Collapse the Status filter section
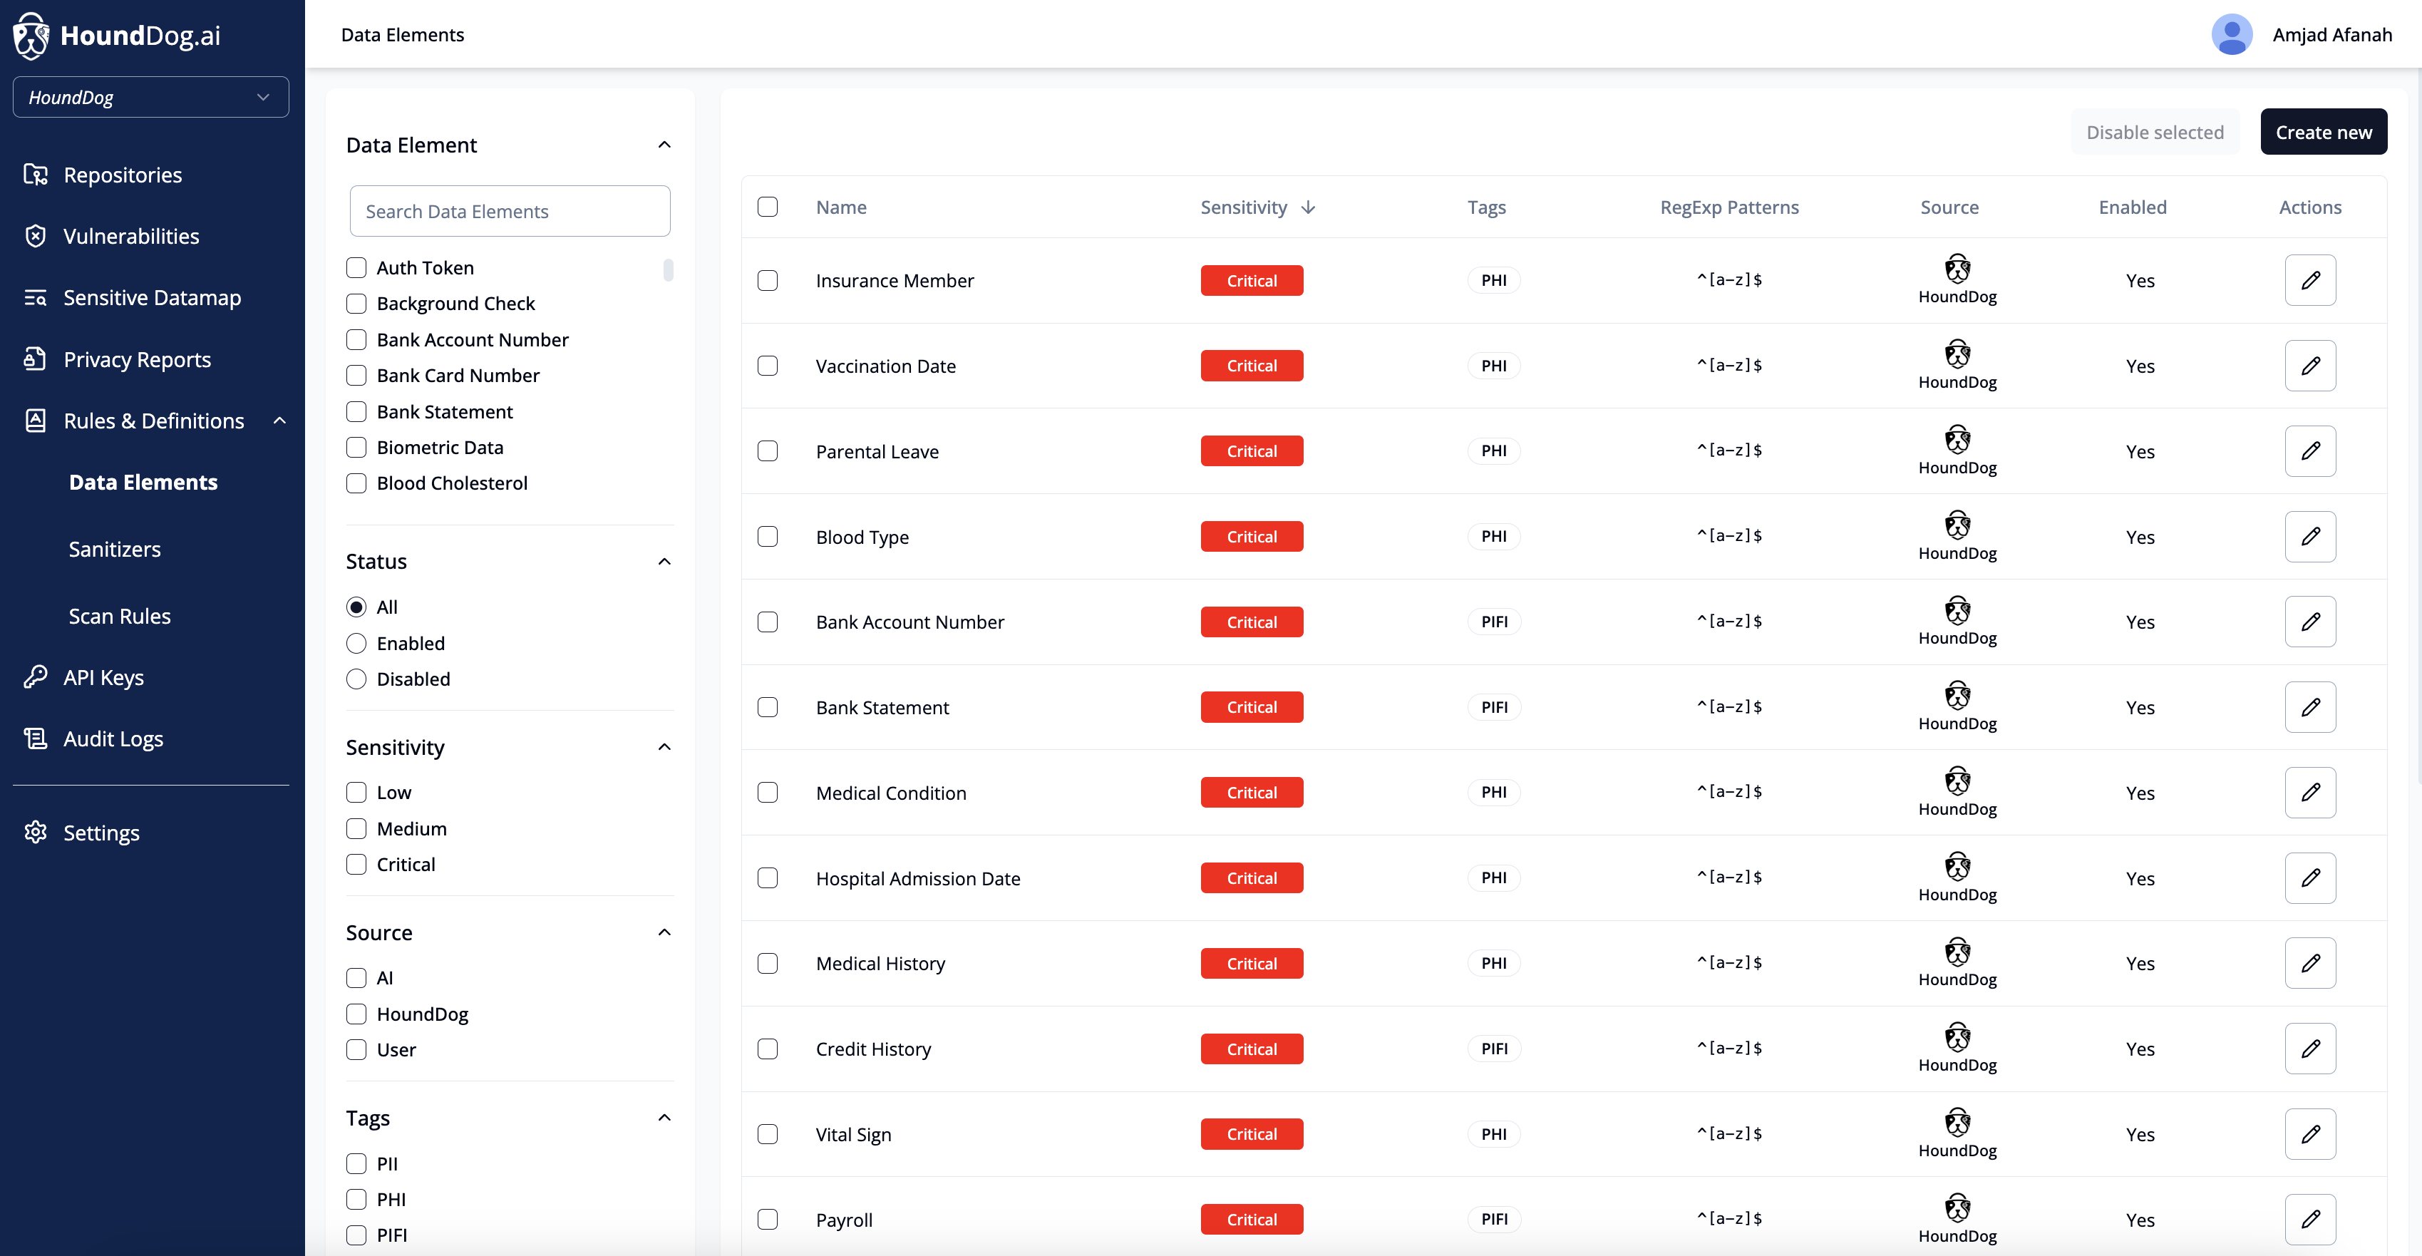This screenshot has height=1256, width=2422. tap(664, 561)
